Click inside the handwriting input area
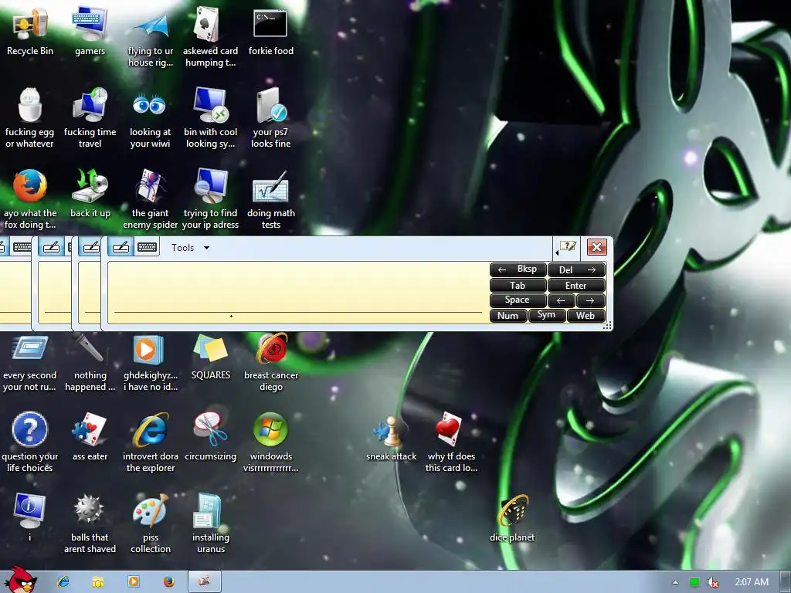Image resolution: width=791 pixels, height=593 pixels. (x=297, y=293)
